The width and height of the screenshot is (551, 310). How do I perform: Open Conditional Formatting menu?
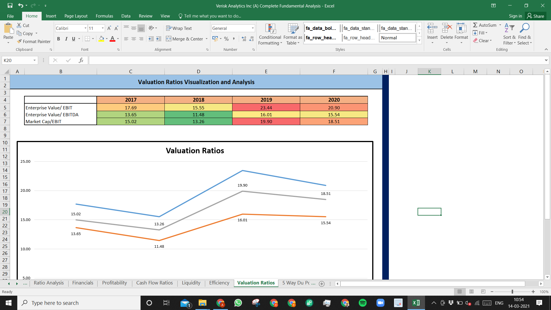pyautogui.click(x=270, y=34)
